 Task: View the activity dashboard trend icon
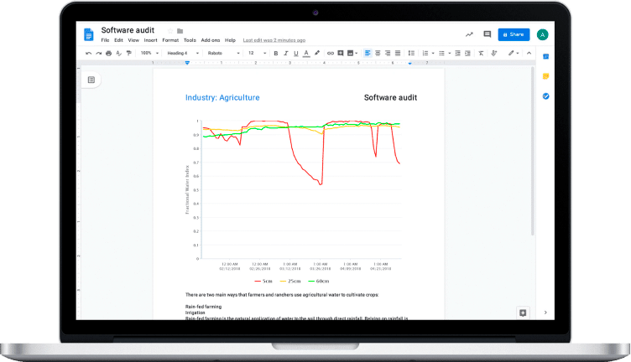coord(469,34)
